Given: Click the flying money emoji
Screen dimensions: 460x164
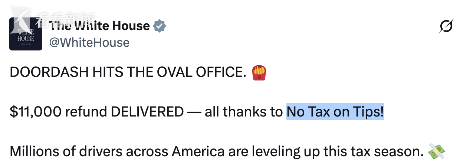Looking at the screenshot, I should 436,151.
